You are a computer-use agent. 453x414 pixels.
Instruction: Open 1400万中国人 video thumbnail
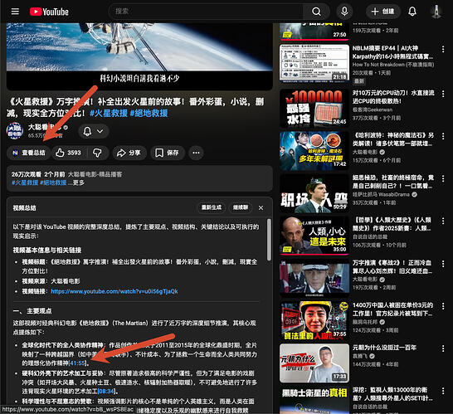point(314,320)
